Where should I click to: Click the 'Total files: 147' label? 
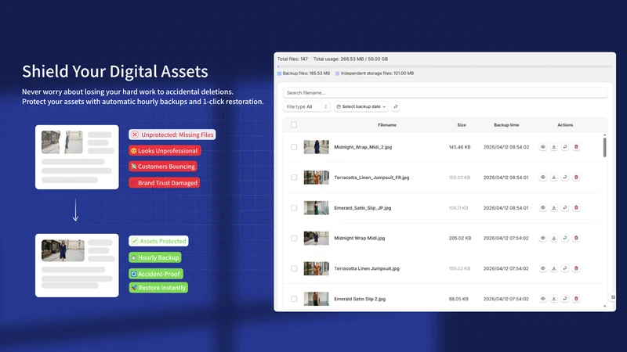[x=292, y=59]
